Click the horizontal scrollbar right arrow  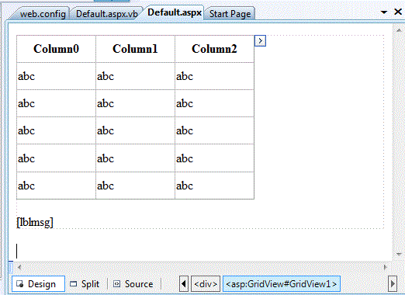[x=386, y=267]
